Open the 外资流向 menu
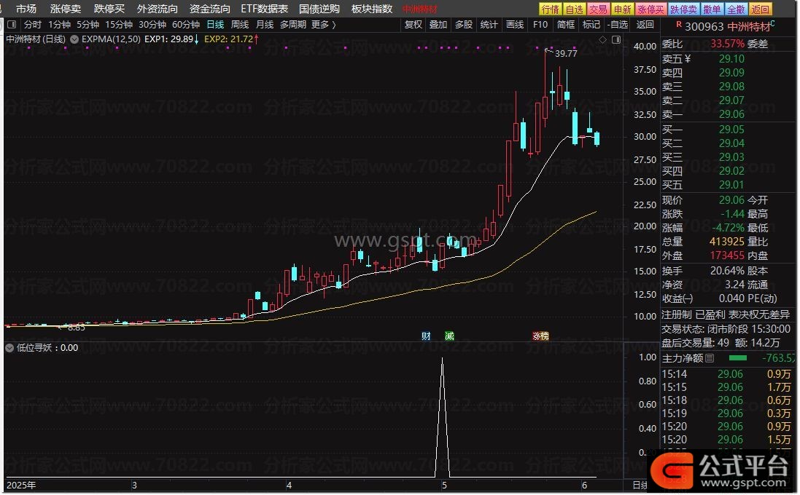This screenshot has height=495, width=800. click(158, 9)
